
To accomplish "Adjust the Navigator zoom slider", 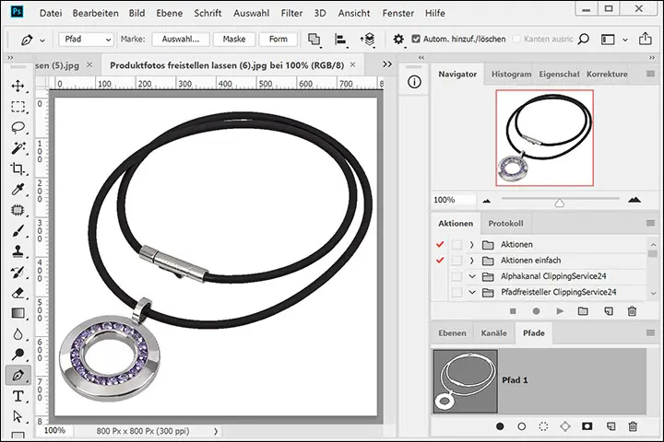I will tap(559, 201).
